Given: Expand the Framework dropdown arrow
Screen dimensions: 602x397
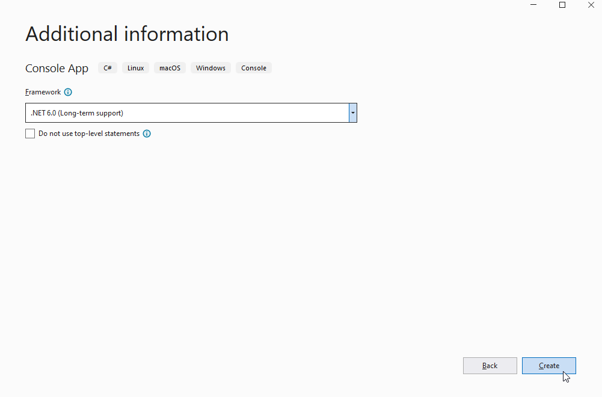Looking at the screenshot, I should [x=353, y=113].
